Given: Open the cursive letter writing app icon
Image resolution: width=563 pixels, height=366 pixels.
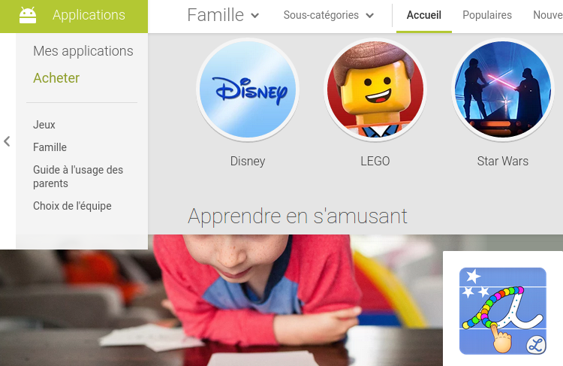Looking at the screenshot, I should point(503,311).
